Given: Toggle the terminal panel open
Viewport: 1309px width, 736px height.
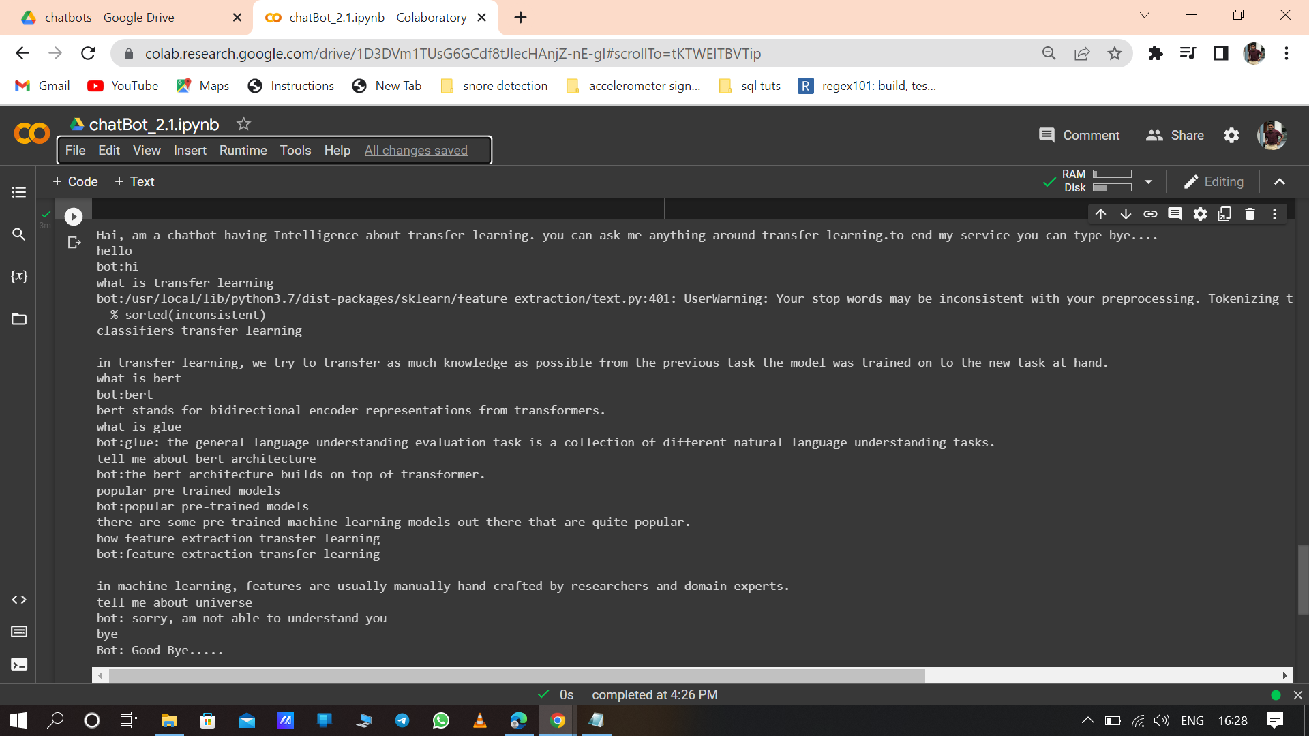Looking at the screenshot, I should [x=19, y=664].
